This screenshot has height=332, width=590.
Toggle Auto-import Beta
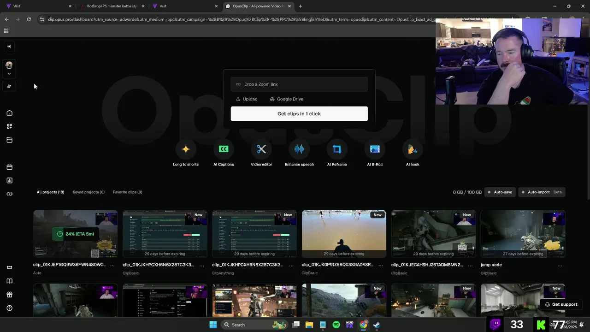542,192
